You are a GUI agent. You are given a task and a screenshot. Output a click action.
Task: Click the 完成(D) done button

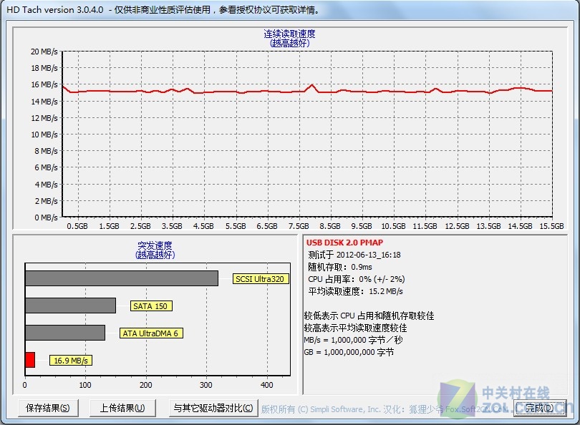click(x=537, y=408)
